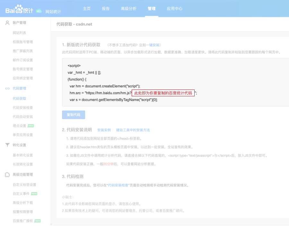Select the 账户管理 person icon
Image resolution: width=289 pixels, height=226 pixels.
tap(7, 22)
